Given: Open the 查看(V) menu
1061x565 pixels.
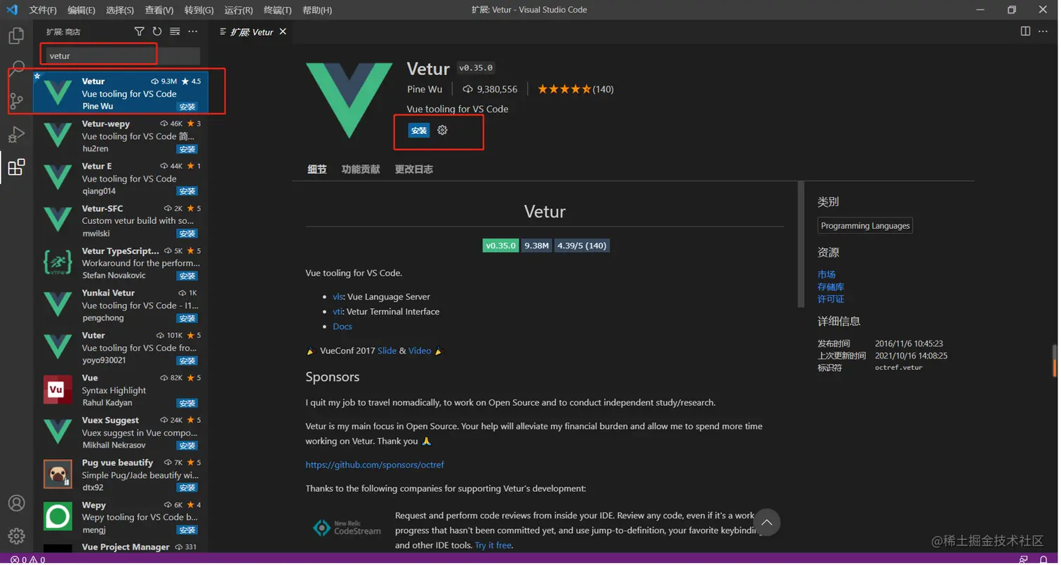Looking at the screenshot, I should [x=159, y=10].
